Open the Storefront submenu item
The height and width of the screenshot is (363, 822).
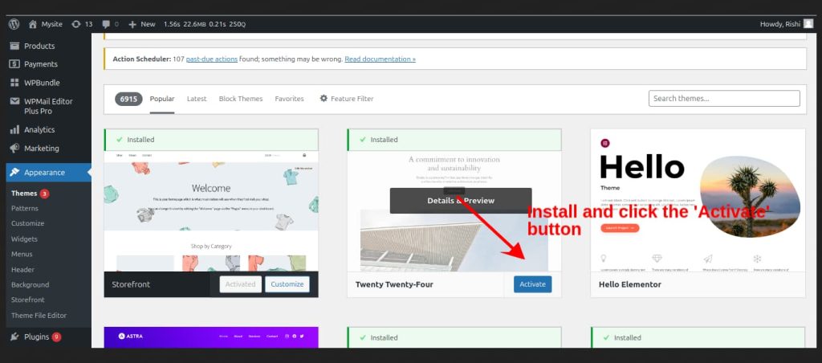28,300
